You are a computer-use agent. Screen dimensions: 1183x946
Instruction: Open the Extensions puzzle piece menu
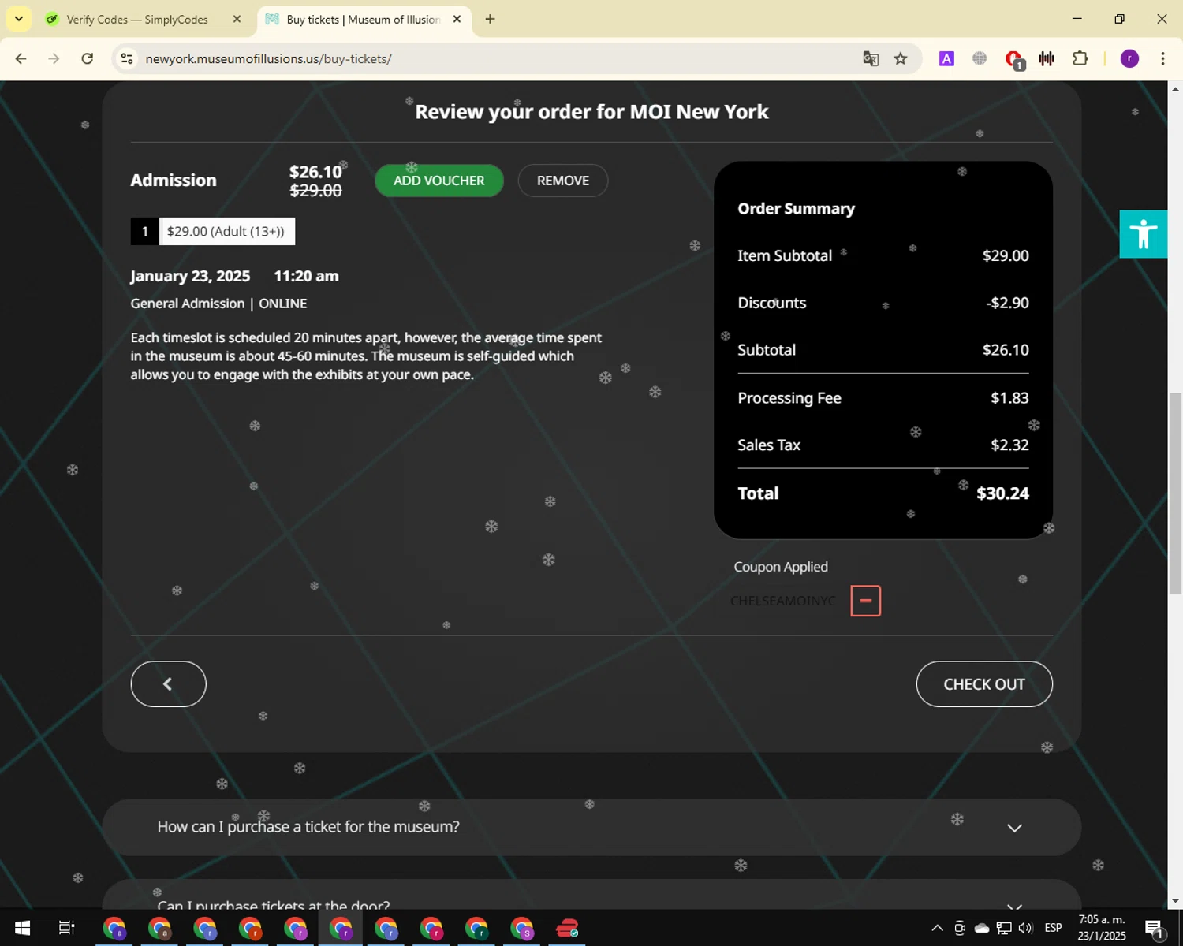[x=1080, y=58]
